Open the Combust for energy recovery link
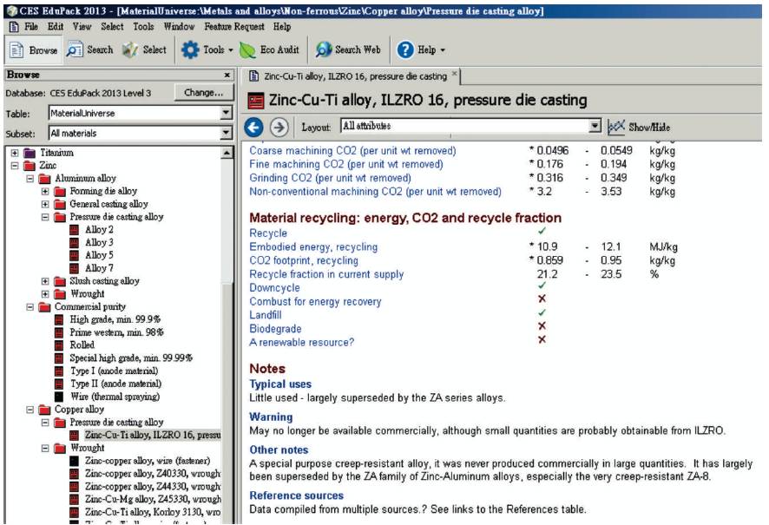 point(315,302)
